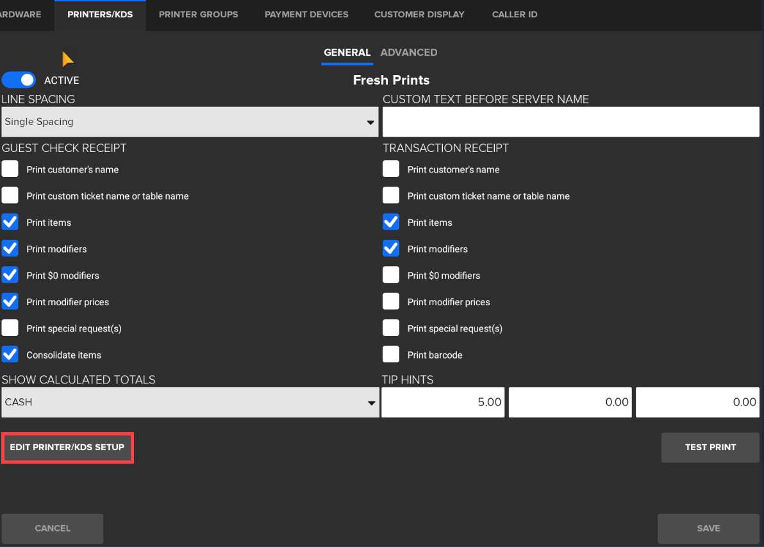Enable Print barcode on transaction receipt
The width and height of the screenshot is (764, 547).
pos(391,355)
